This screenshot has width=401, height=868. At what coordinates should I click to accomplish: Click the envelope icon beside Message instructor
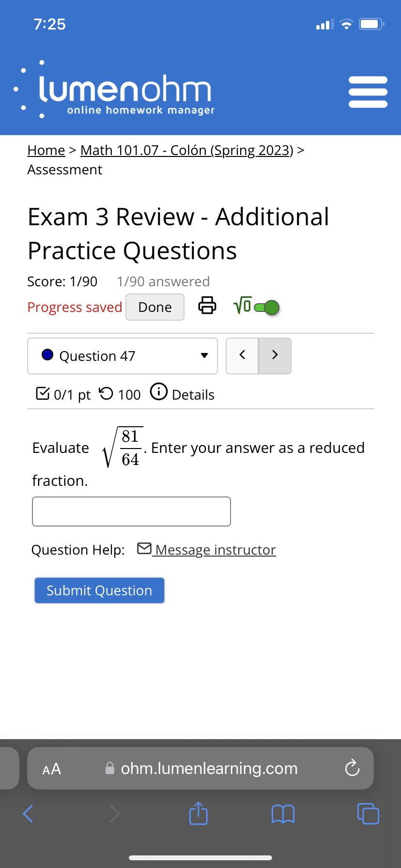click(x=144, y=548)
